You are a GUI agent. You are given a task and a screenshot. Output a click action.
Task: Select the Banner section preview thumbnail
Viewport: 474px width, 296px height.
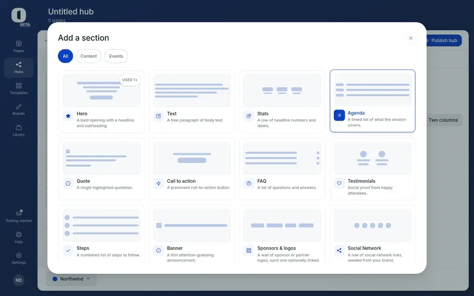pyautogui.click(x=192, y=225)
